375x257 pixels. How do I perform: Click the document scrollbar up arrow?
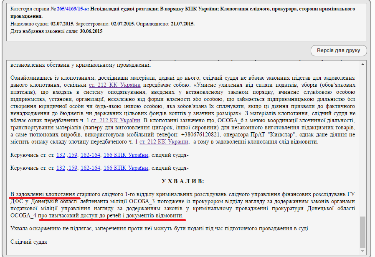tap(362, 64)
